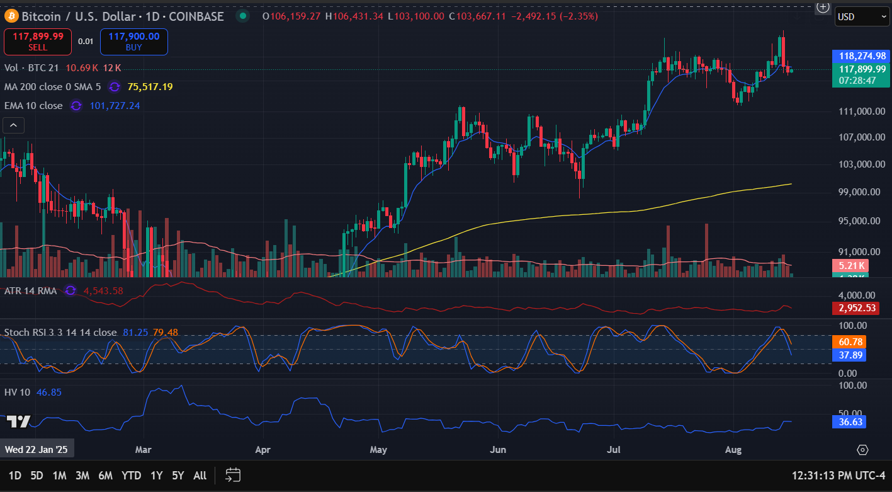This screenshot has height=492, width=892.
Task: Click the 101,727.24 EMA 10 value
Action: [115, 106]
